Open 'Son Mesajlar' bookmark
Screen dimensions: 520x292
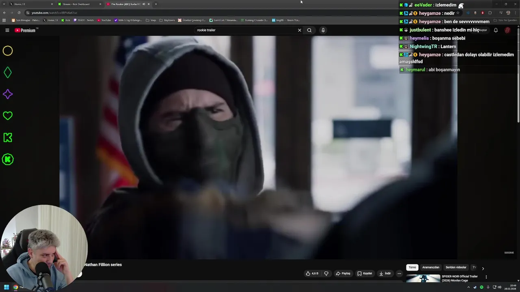[x=26, y=20]
